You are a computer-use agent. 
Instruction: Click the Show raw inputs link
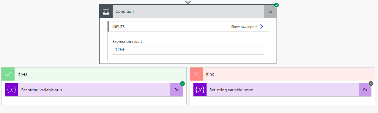pyautogui.click(x=244, y=27)
